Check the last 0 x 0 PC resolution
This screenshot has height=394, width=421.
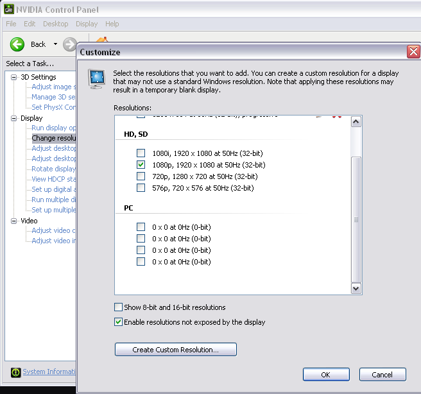141,261
